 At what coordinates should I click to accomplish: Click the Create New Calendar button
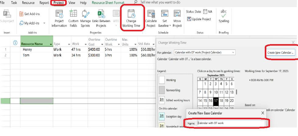[x=280, y=53]
